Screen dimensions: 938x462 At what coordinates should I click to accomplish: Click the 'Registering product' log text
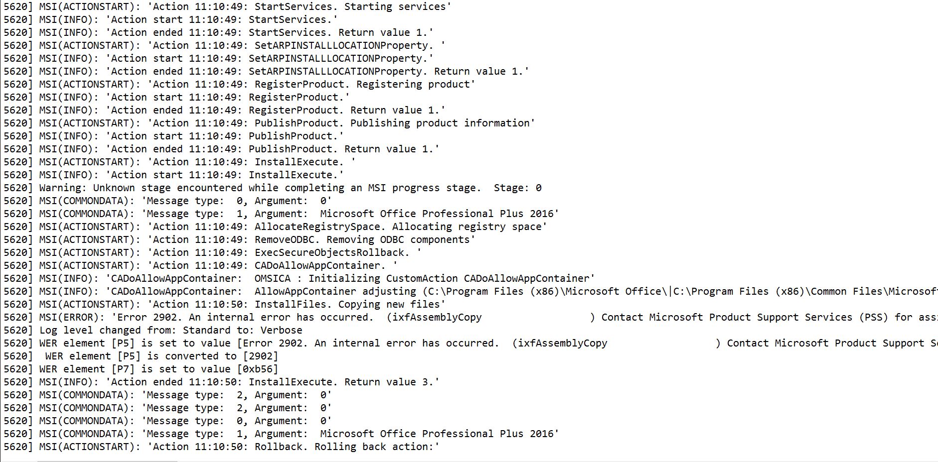tap(413, 85)
